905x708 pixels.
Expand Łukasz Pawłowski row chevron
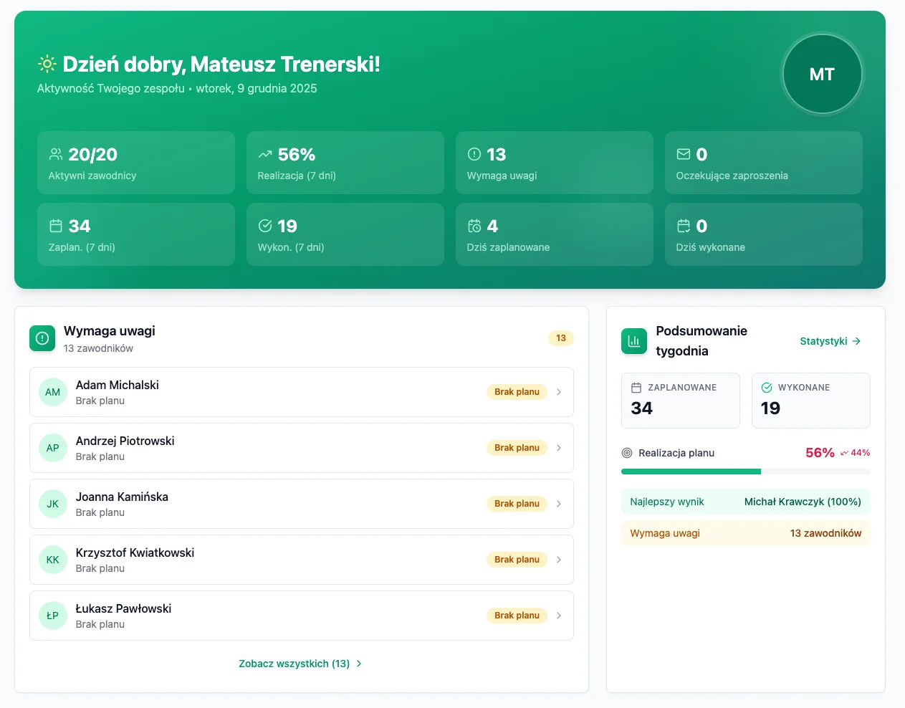559,616
